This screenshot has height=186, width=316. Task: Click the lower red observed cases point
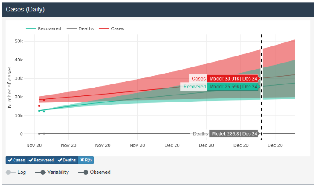tap(39, 106)
